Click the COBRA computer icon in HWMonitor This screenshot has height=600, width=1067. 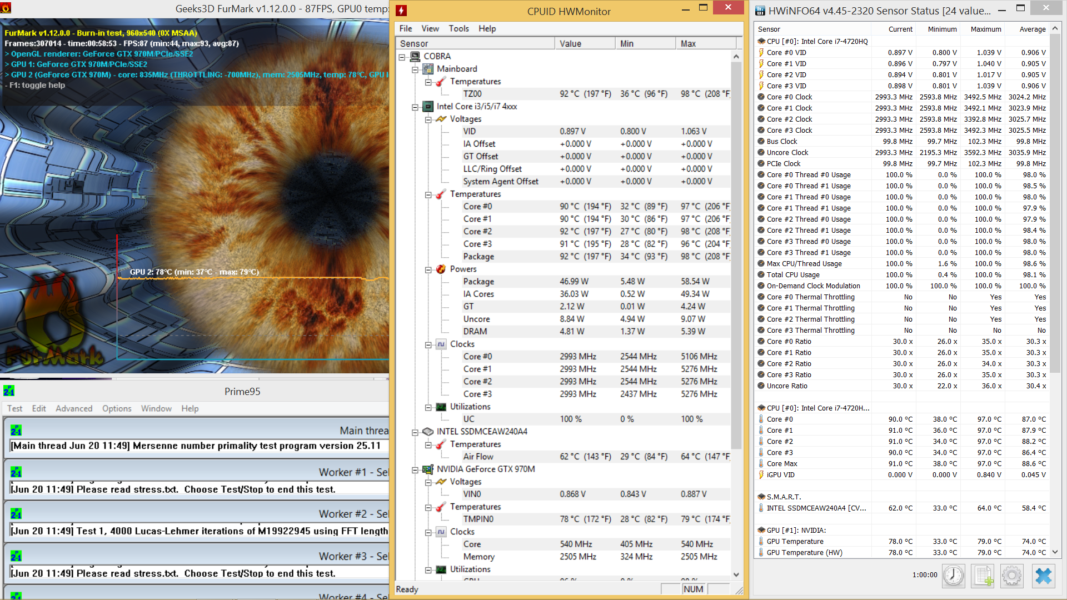tap(415, 56)
